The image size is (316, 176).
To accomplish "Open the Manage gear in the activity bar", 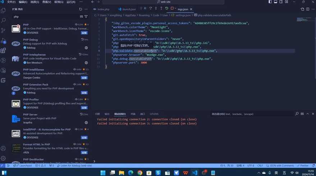I will pyautogui.click(x=3, y=158).
